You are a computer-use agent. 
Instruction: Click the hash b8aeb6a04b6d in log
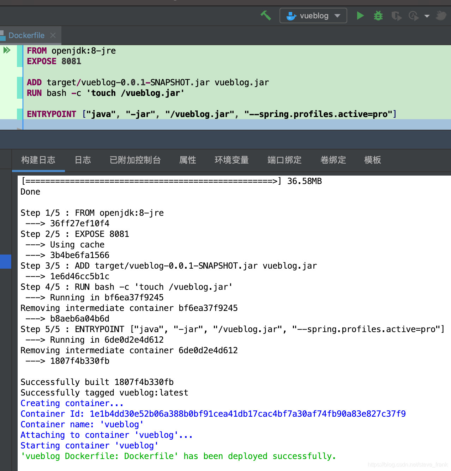80,318
